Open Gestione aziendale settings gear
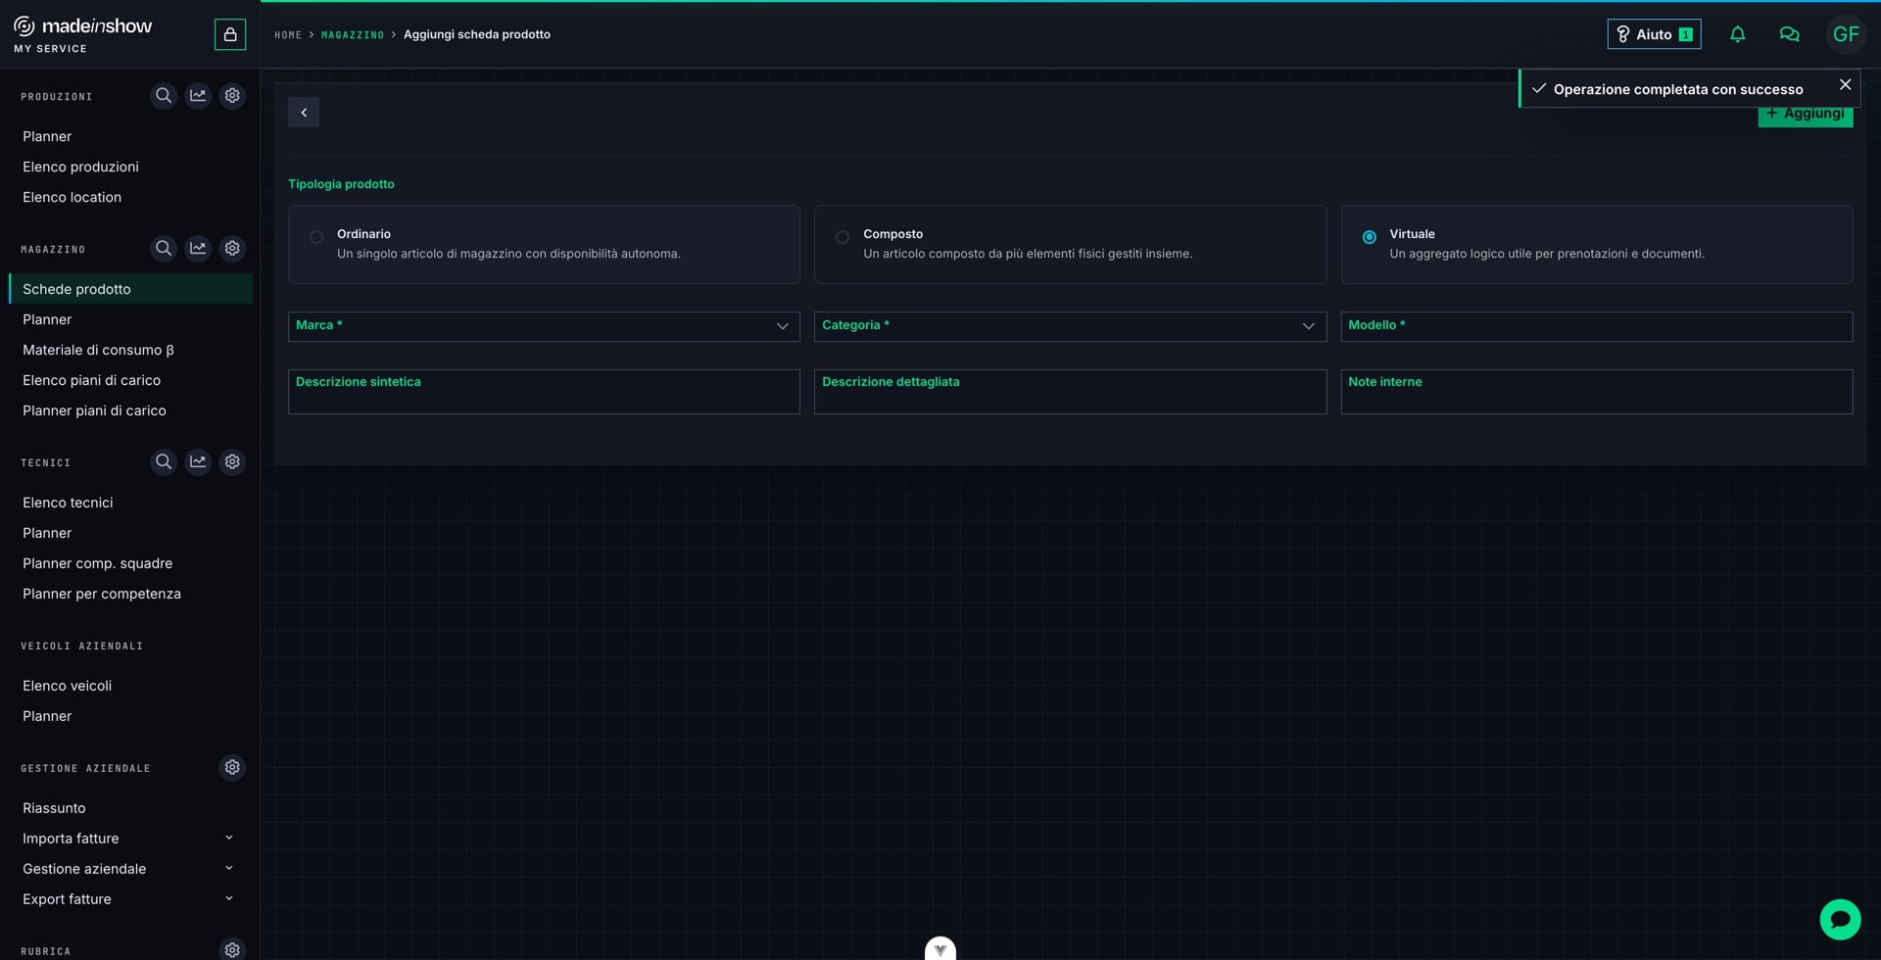The height and width of the screenshot is (960, 1881). [x=232, y=767]
